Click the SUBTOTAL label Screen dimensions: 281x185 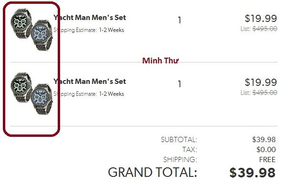coord(179,140)
